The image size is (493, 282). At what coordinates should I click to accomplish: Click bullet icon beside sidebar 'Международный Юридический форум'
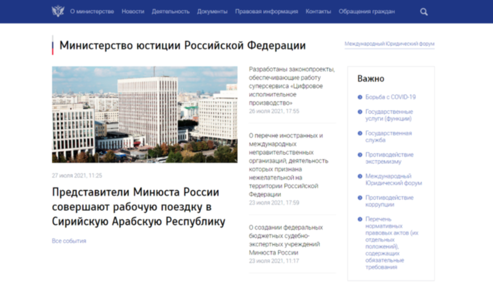coord(360,176)
